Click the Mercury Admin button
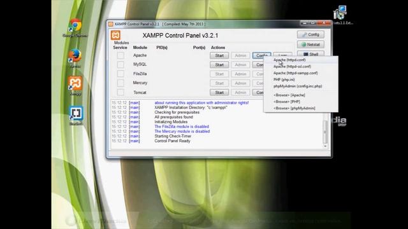Screen dimensions: 408x229 coord(240,83)
